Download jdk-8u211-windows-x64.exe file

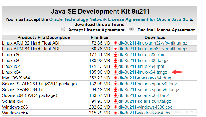[144, 113]
